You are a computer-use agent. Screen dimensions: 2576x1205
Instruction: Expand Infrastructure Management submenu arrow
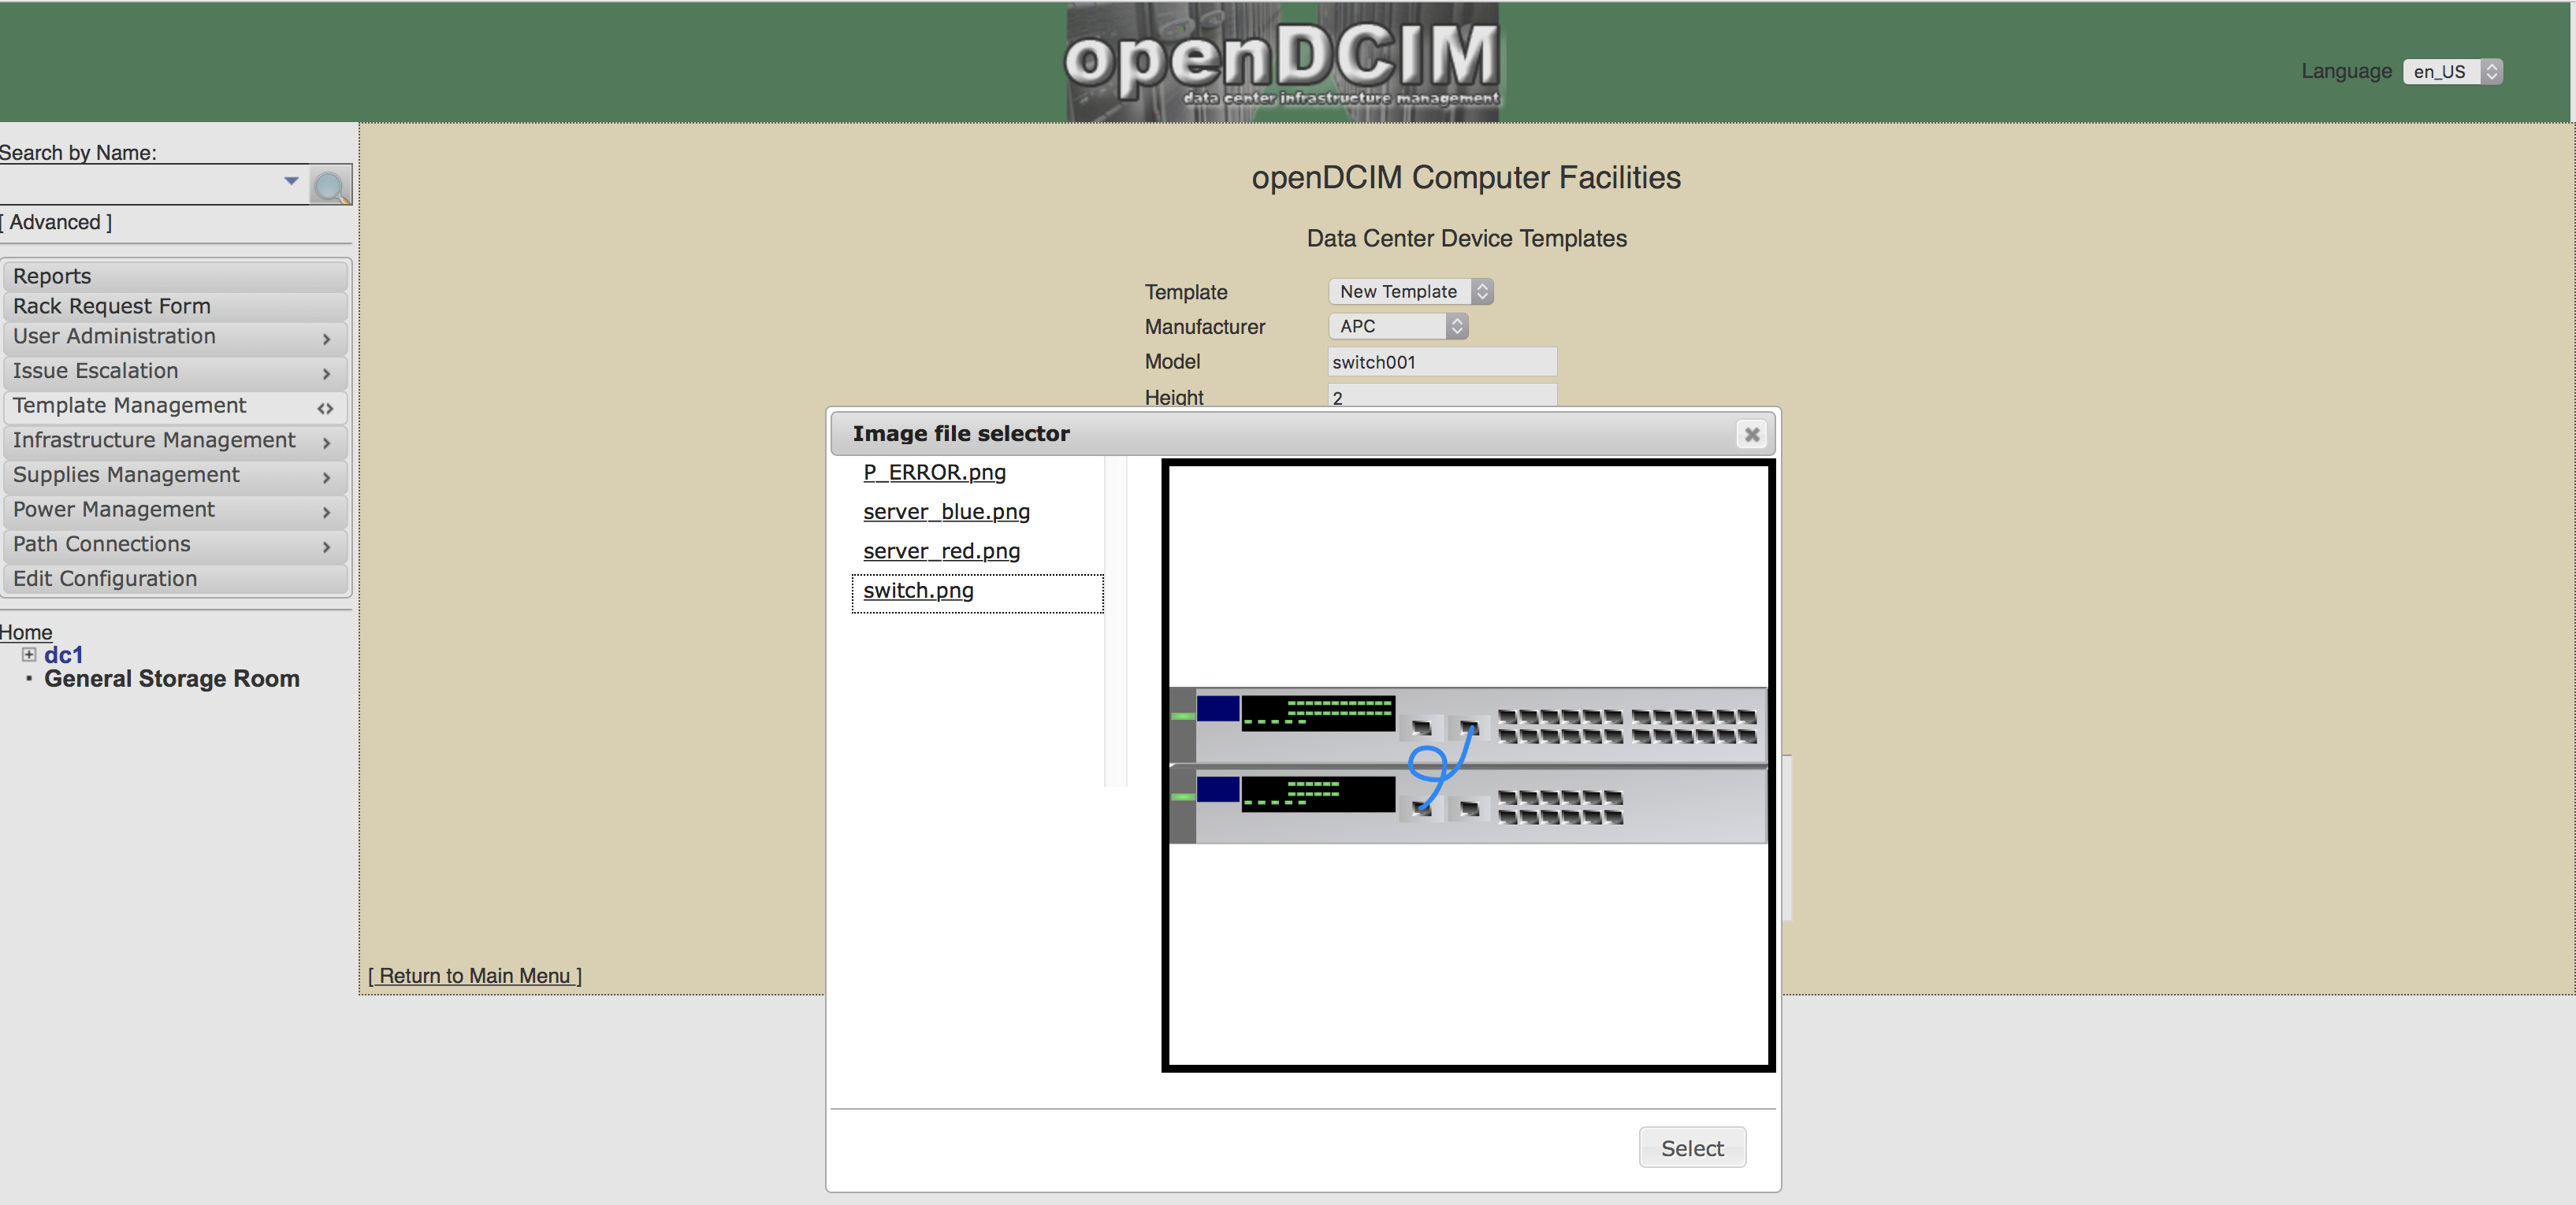[326, 443]
